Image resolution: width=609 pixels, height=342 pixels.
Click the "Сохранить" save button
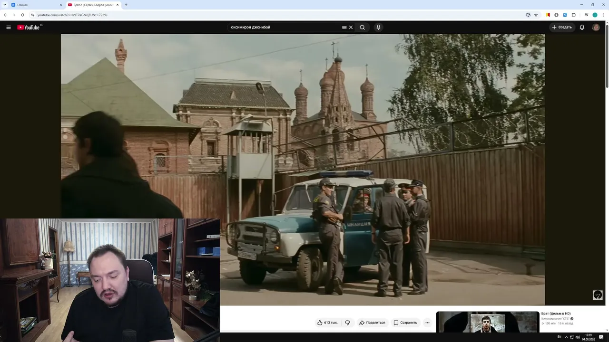tap(405, 323)
